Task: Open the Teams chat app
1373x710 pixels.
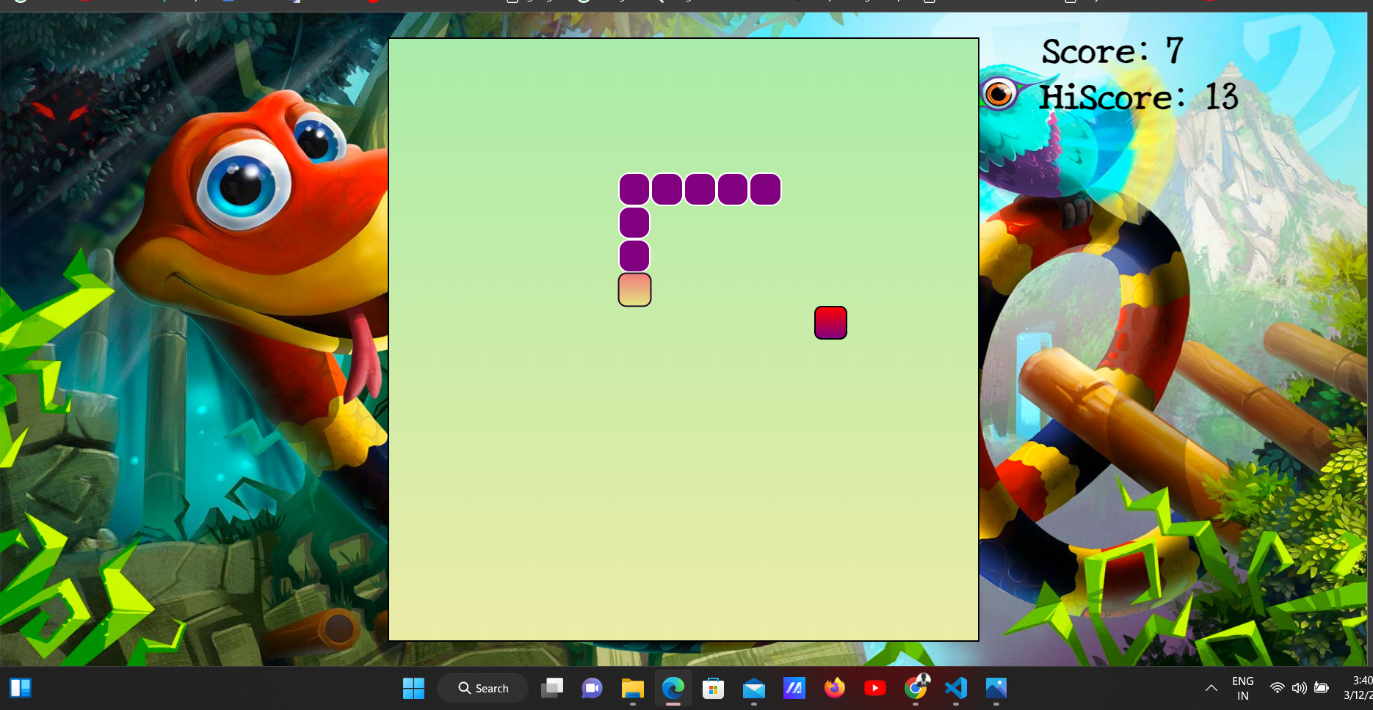Action: coord(592,688)
